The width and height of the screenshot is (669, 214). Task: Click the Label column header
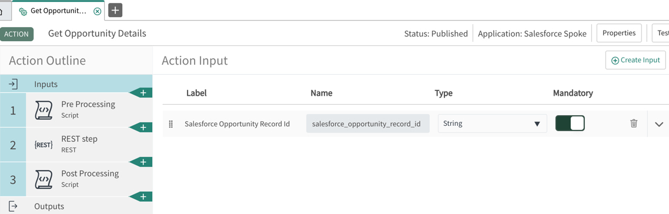(x=197, y=93)
